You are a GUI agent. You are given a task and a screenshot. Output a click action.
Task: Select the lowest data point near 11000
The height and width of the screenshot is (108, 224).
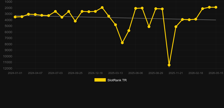[x=169, y=65]
